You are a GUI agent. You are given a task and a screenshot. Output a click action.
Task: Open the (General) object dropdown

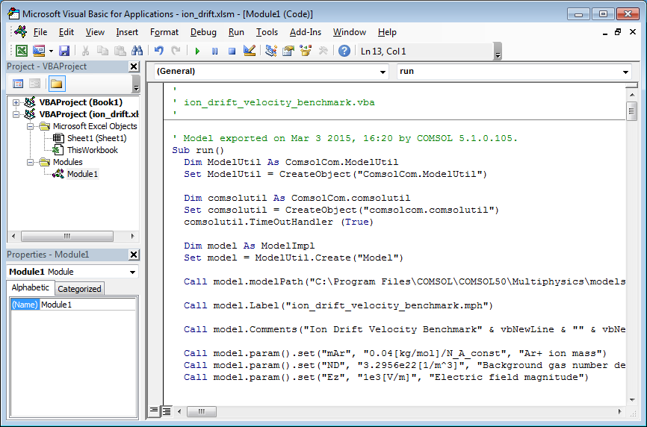pyautogui.click(x=383, y=72)
